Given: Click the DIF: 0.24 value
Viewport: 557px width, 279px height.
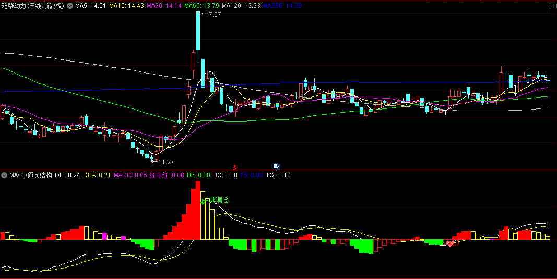Looking at the screenshot, I should [x=68, y=175].
